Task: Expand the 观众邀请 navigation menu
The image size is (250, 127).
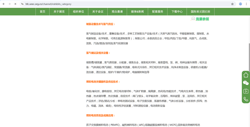Action: coord(117,12)
